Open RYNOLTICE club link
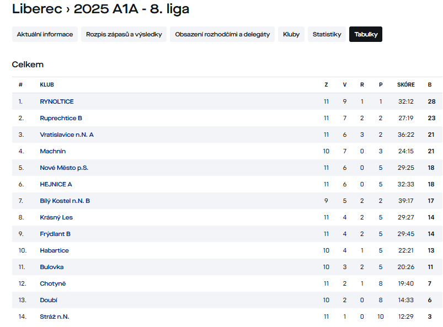Viewport: 443px width, 327px height. [57, 101]
